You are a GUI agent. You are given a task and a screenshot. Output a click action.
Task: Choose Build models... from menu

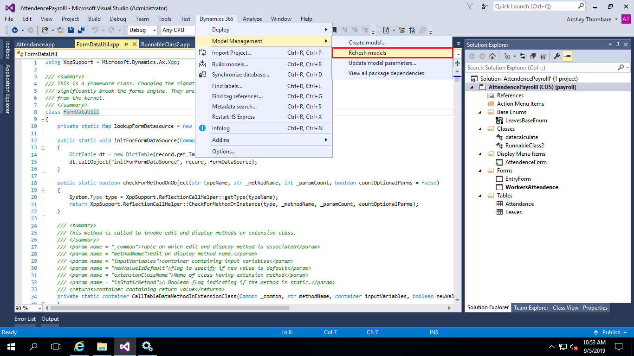[x=264, y=64]
